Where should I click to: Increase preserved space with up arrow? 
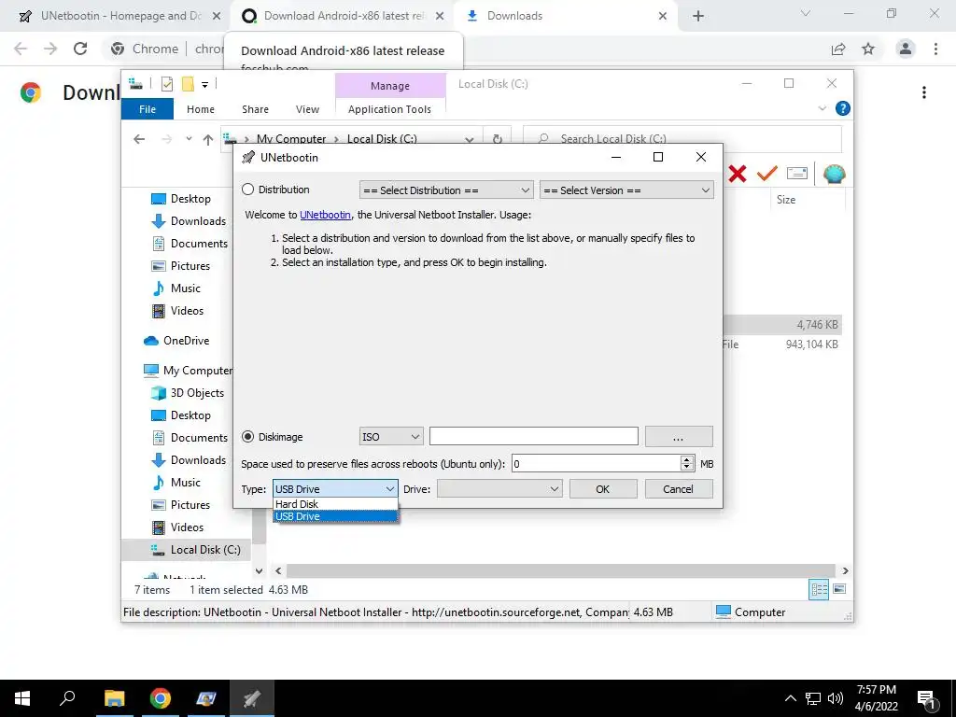tap(687, 459)
